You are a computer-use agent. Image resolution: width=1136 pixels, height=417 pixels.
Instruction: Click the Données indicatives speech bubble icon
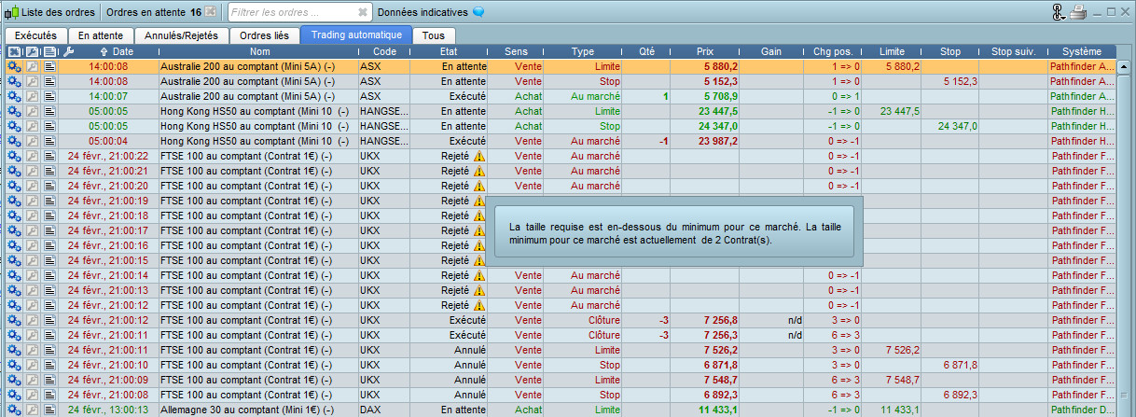coord(478,13)
